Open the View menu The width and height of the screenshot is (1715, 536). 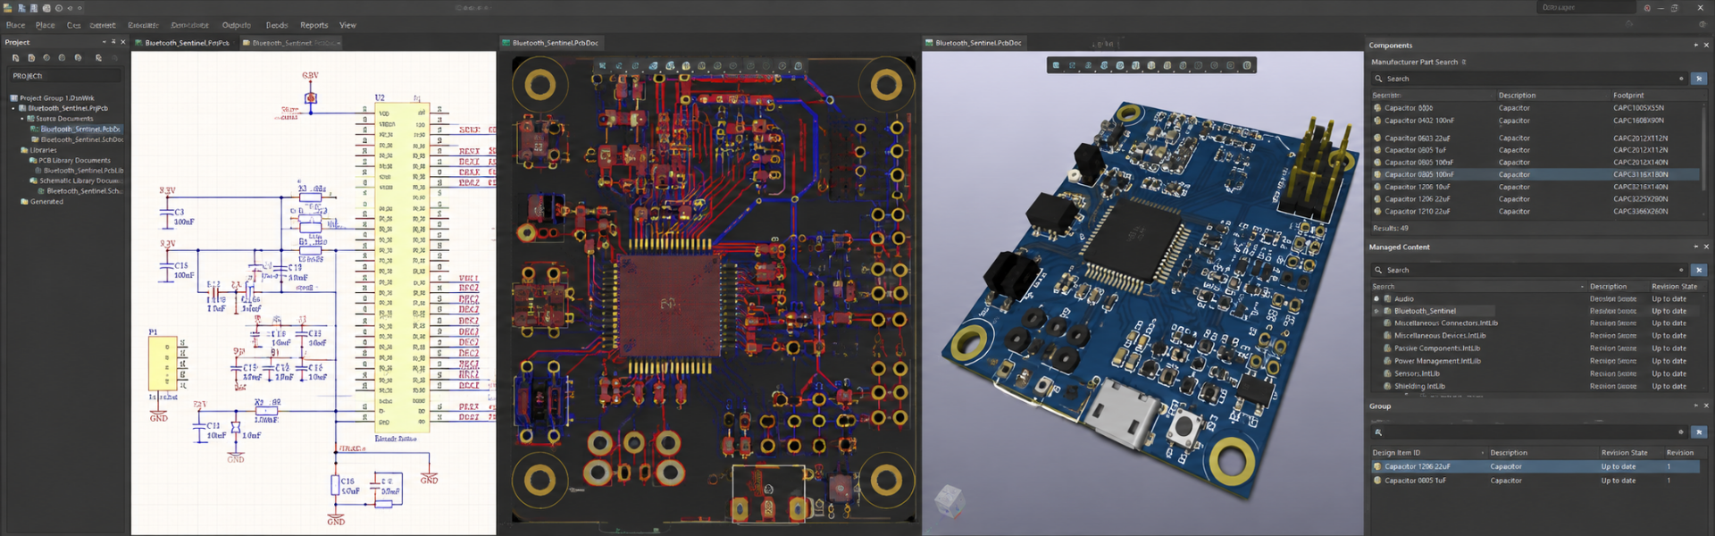point(347,25)
